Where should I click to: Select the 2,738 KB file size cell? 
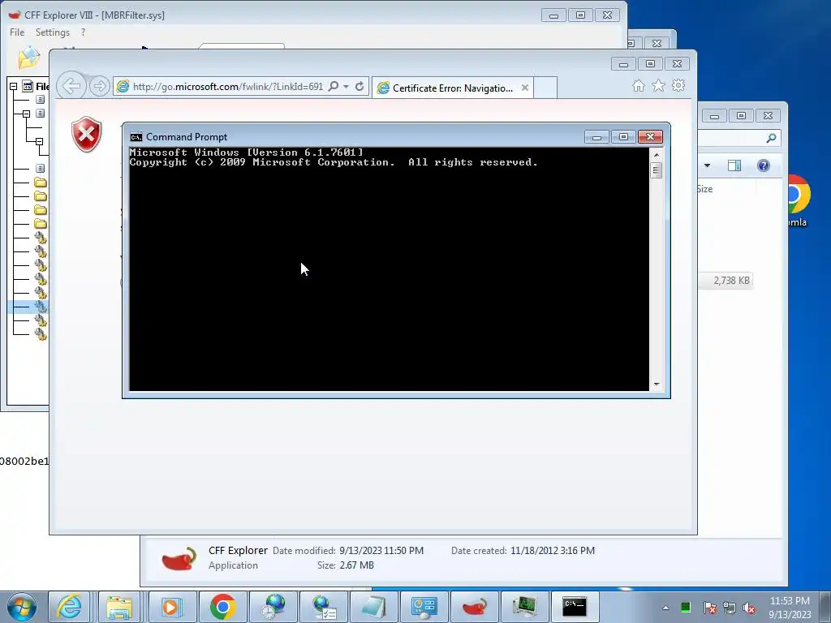point(731,280)
